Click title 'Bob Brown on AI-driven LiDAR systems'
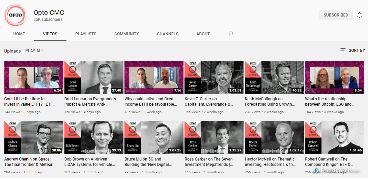Image resolution: width=368 pixels, height=178 pixels. pyautogui.click(x=90, y=162)
